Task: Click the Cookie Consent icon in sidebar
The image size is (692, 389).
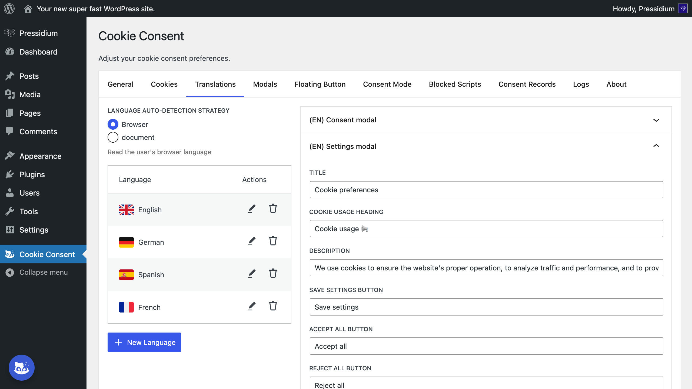Action: tap(9, 254)
